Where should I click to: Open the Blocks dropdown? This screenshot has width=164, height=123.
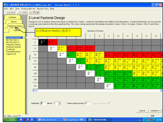59,103
